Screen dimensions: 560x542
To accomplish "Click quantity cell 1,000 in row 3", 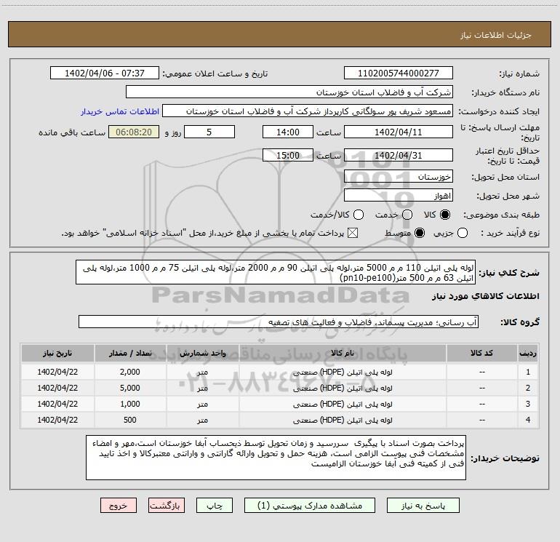I will (x=130, y=404).
